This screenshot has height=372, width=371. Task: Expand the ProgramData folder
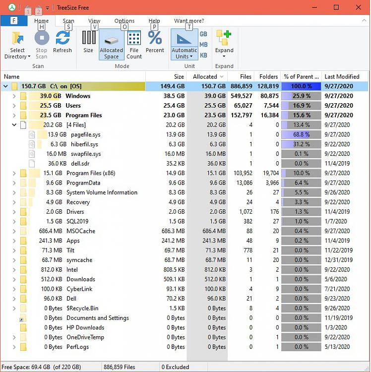pyautogui.click(x=14, y=183)
